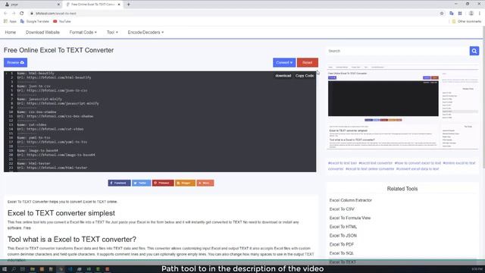This screenshot has height=273, width=485.
Task: Open the Other bookmarks folder
Action: click(467, 21)
